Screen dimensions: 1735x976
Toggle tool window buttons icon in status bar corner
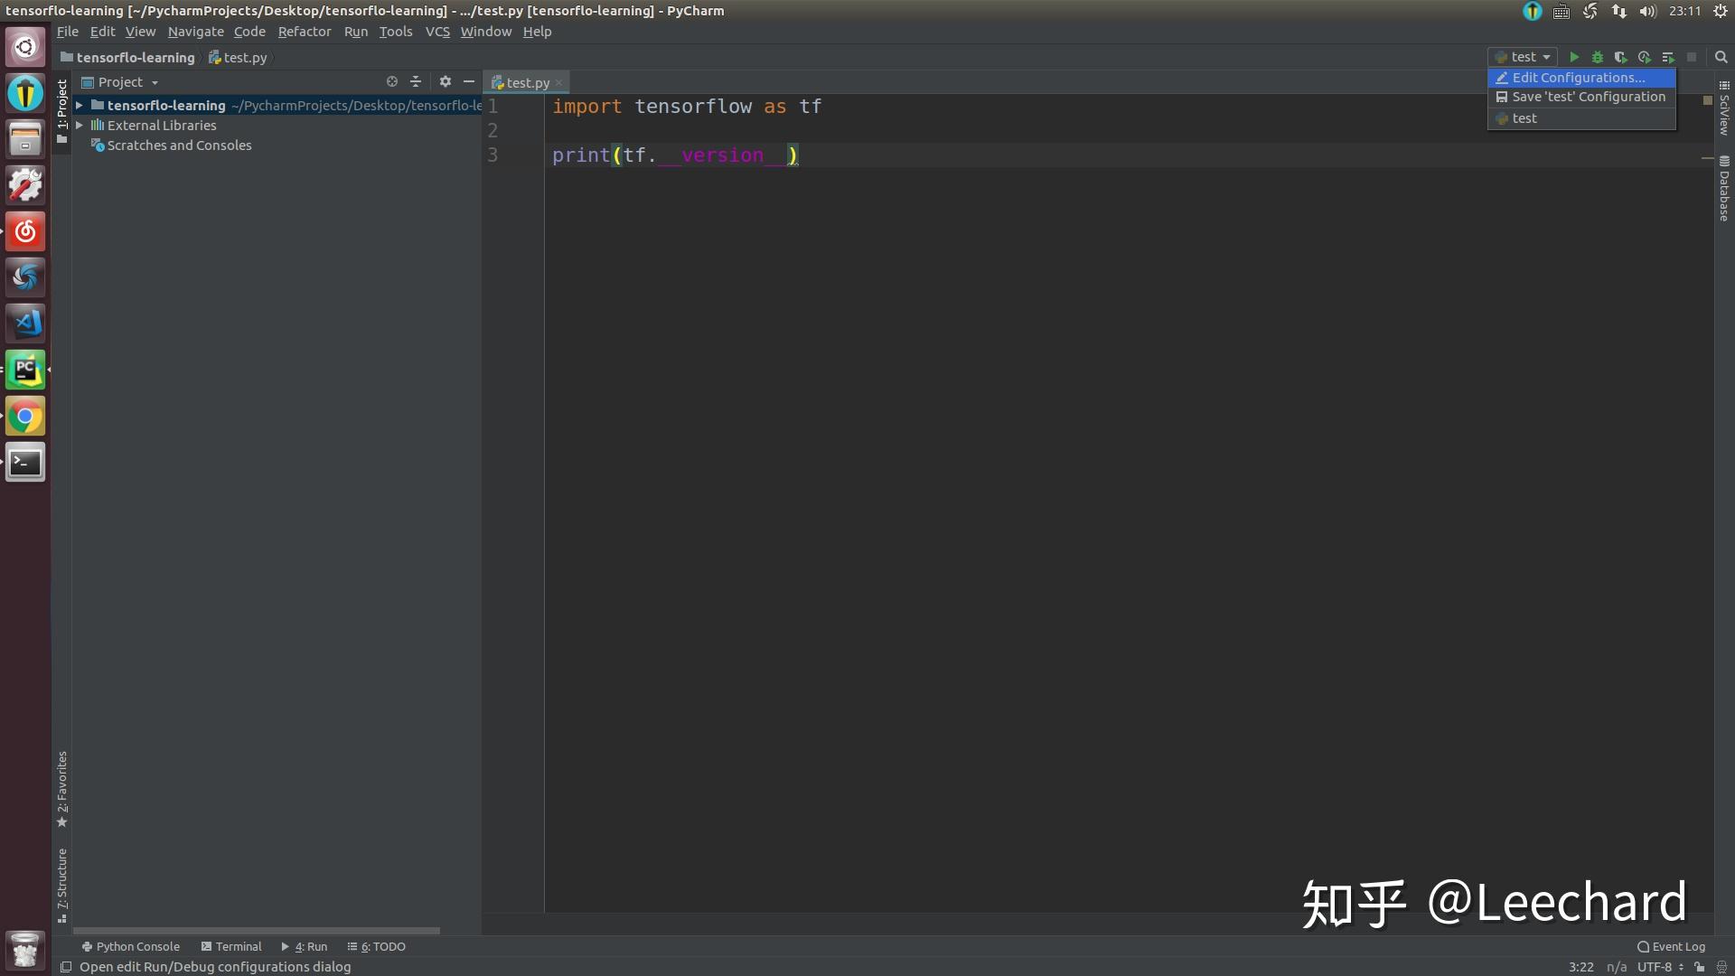pyautogui.click(x=65, y=967)
